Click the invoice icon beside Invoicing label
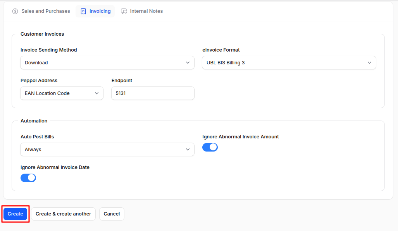The width and height of the screenshot is (398, 231). pos(83,11)
